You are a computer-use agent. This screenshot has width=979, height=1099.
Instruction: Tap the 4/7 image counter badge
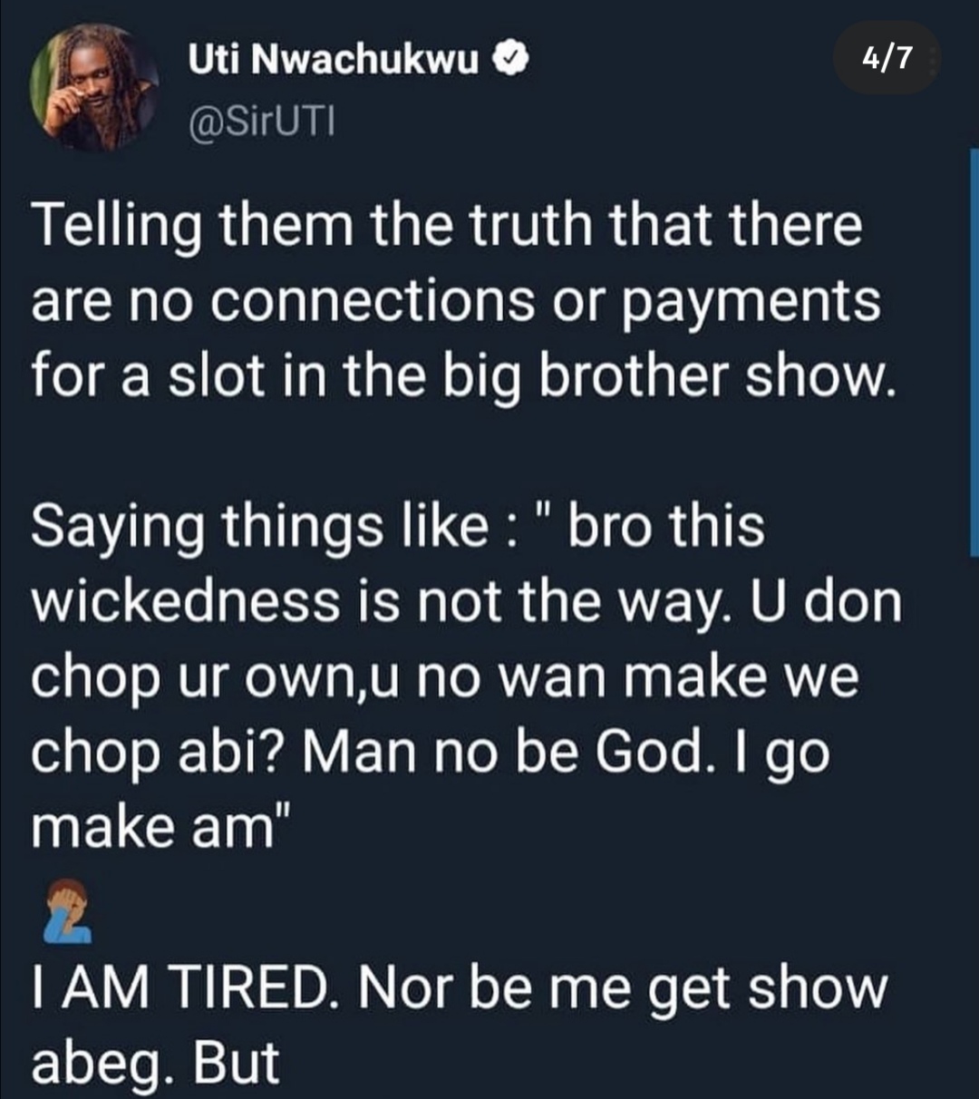886,59
